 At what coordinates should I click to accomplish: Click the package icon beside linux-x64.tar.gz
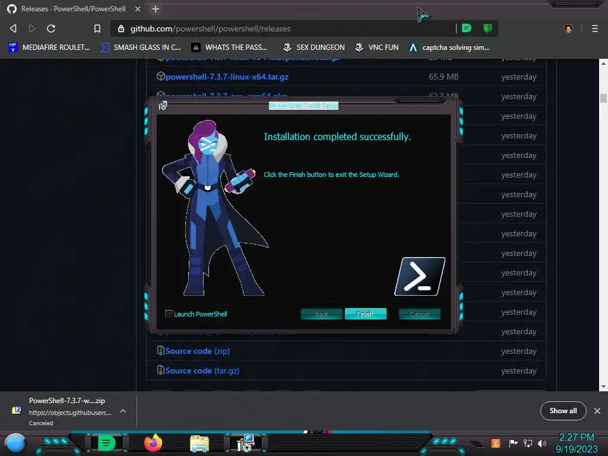click(x=160, y=76)
